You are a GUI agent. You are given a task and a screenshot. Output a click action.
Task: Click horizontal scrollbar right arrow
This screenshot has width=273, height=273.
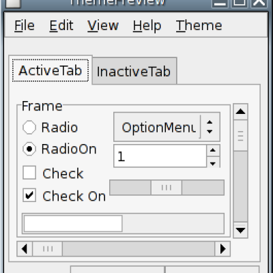point(222,248)
